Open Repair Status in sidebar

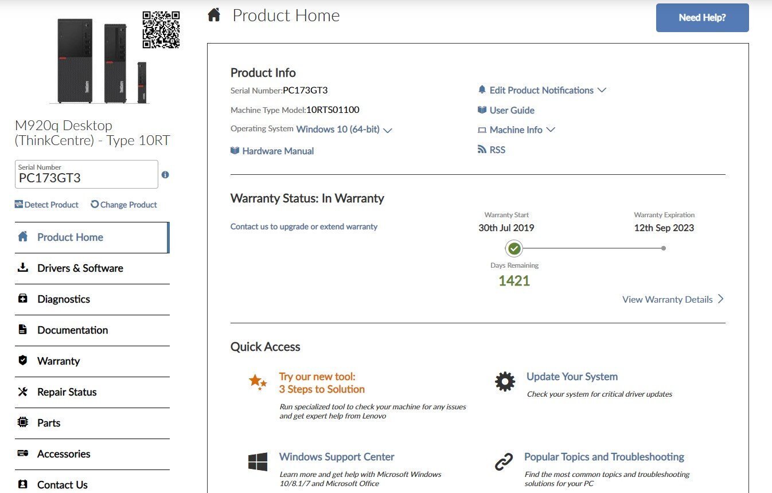point(92,392)
